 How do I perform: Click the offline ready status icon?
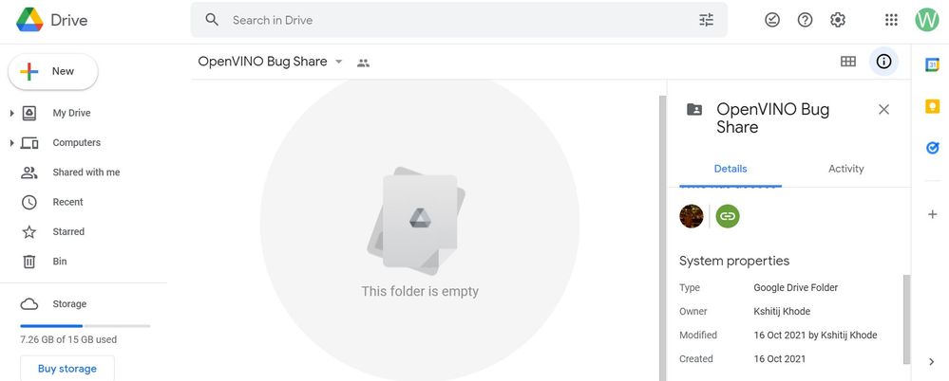(x=772, y=20)
